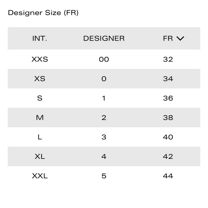The width and height of the screenshot is (208, 208).
Task: Select the XXS international size cell
Action: tap(40, 59)
